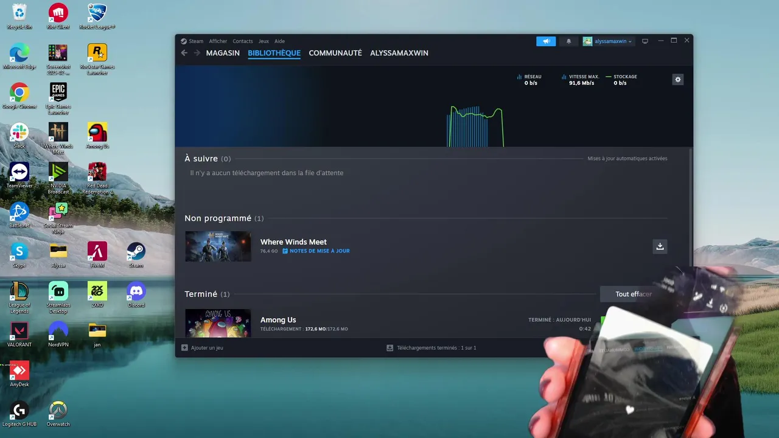Open the Overwatch desktop icon
This screenshot has width=779, height=438.
point(58,414)
